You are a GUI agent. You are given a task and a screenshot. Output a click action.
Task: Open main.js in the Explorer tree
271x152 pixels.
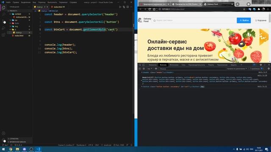19,33
